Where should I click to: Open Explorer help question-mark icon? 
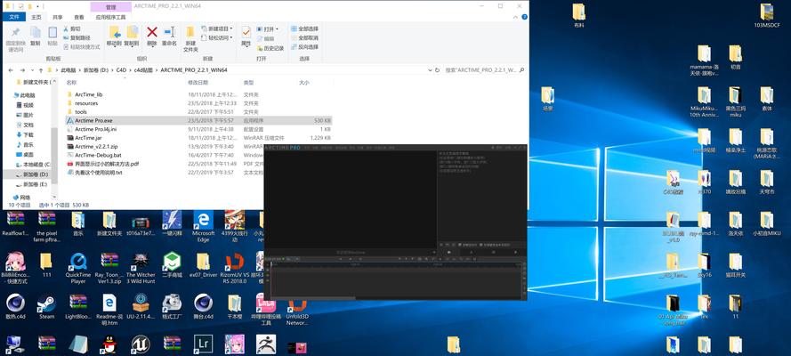[x=524, y=17]
